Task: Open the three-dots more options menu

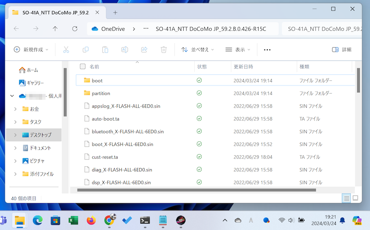Action: pos(267,49)
